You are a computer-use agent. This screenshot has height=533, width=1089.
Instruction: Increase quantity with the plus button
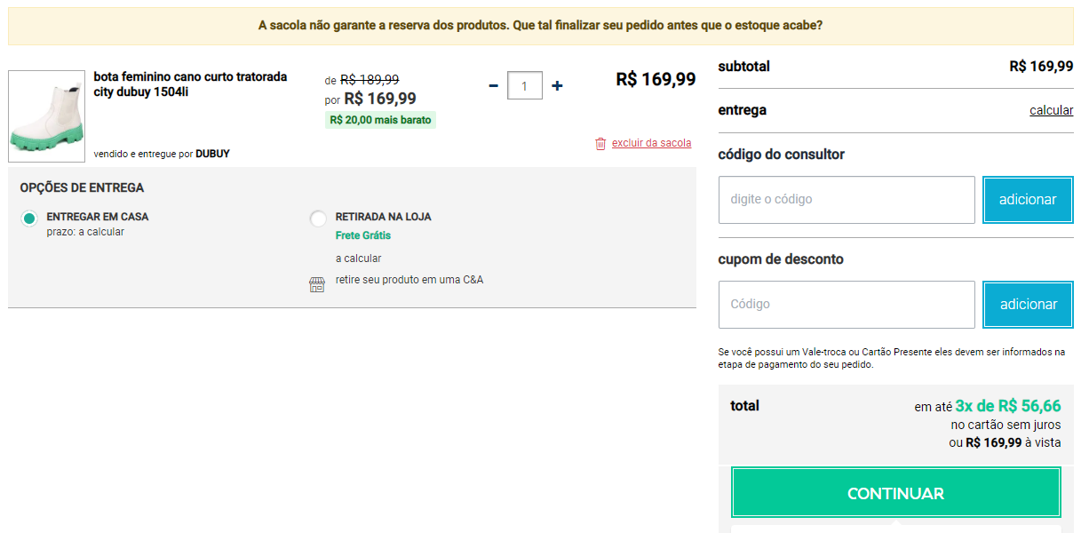[x=557, y=86]
